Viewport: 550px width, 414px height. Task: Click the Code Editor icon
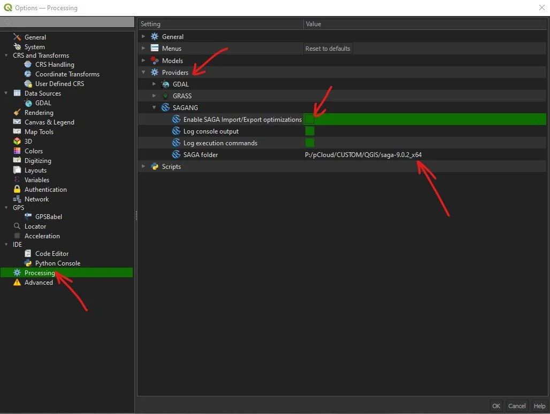(x=28, y=253)
